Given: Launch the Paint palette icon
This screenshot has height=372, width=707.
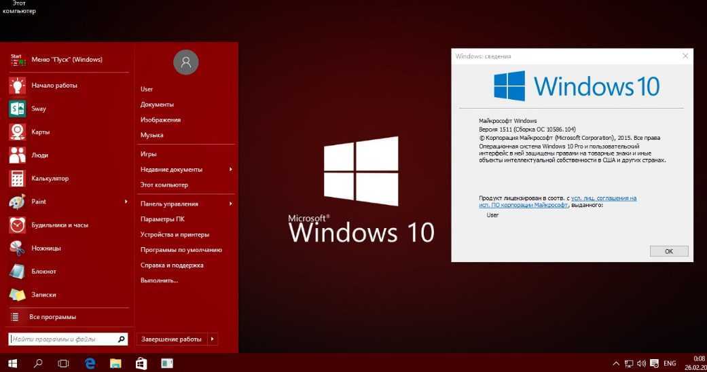Looking at the screenshot, I should pyautogui.click(x=17, y=202).
